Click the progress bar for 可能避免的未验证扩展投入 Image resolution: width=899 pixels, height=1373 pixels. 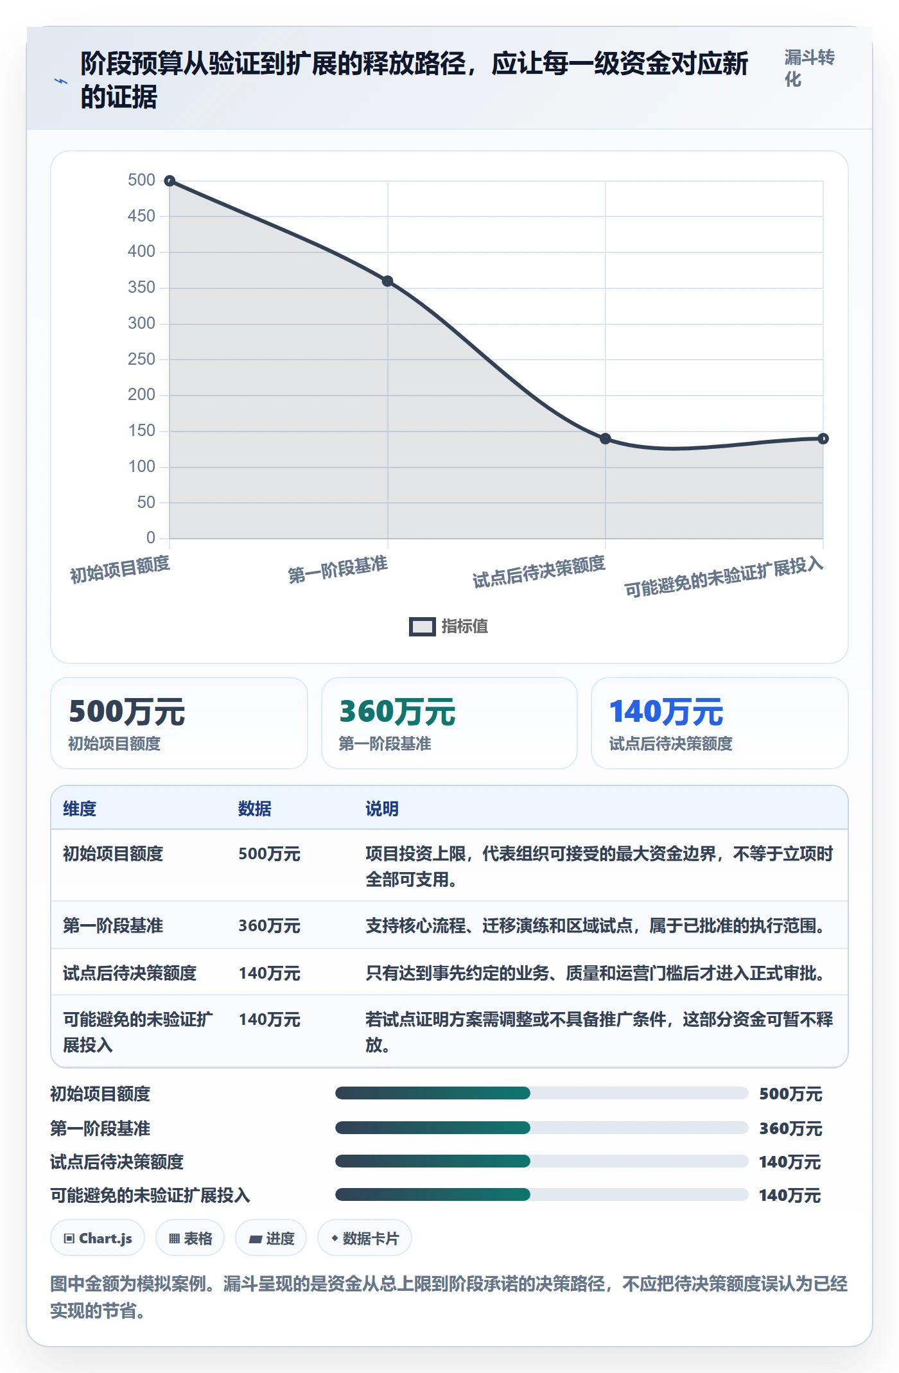click(x=542, y=1194)
